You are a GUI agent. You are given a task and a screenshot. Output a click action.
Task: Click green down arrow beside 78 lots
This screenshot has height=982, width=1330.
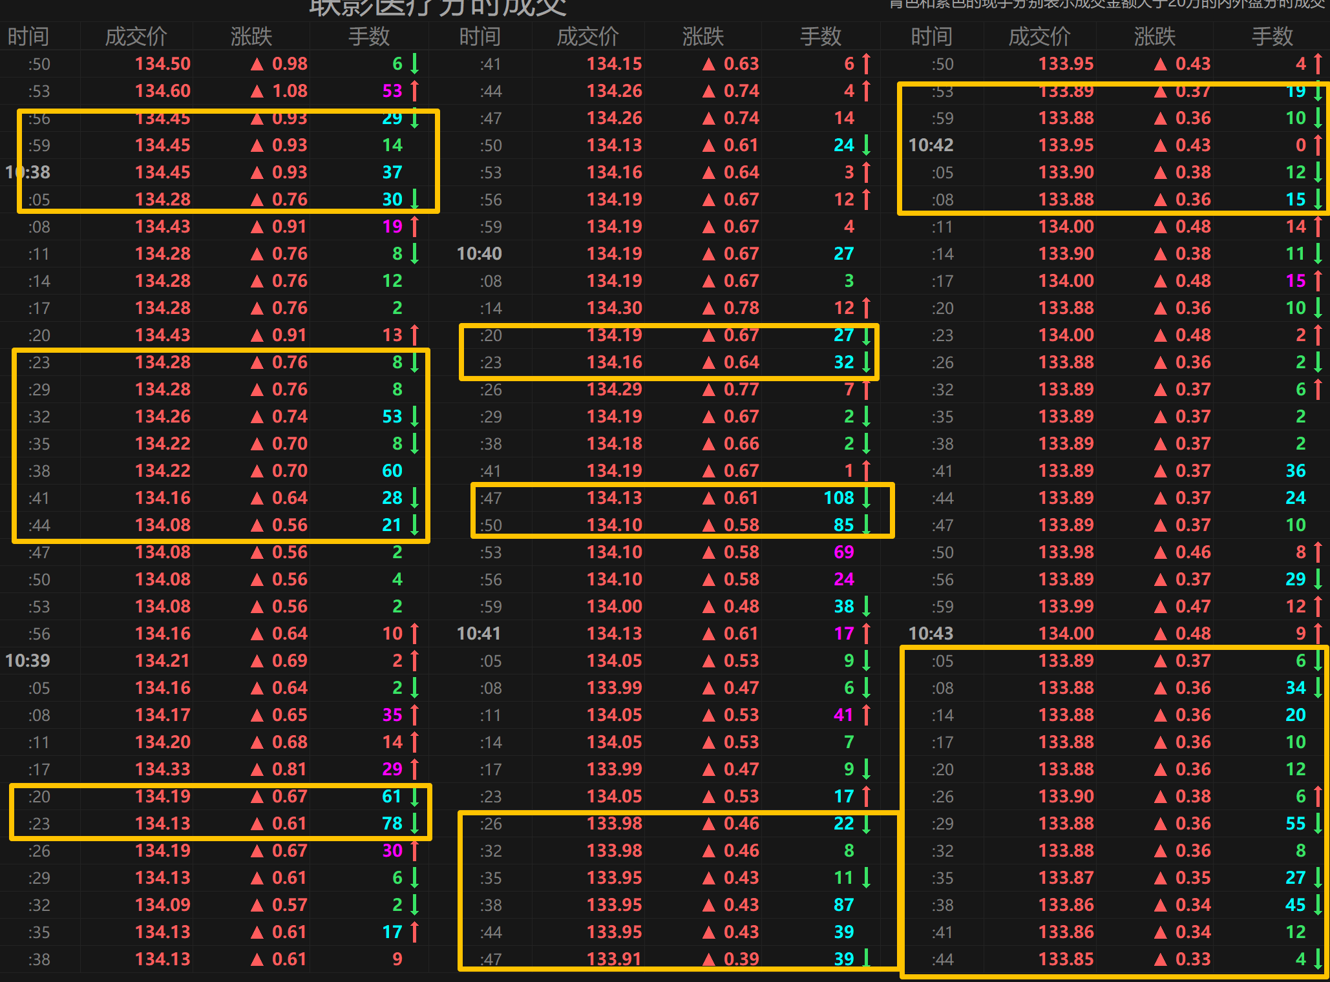(415, 824)
